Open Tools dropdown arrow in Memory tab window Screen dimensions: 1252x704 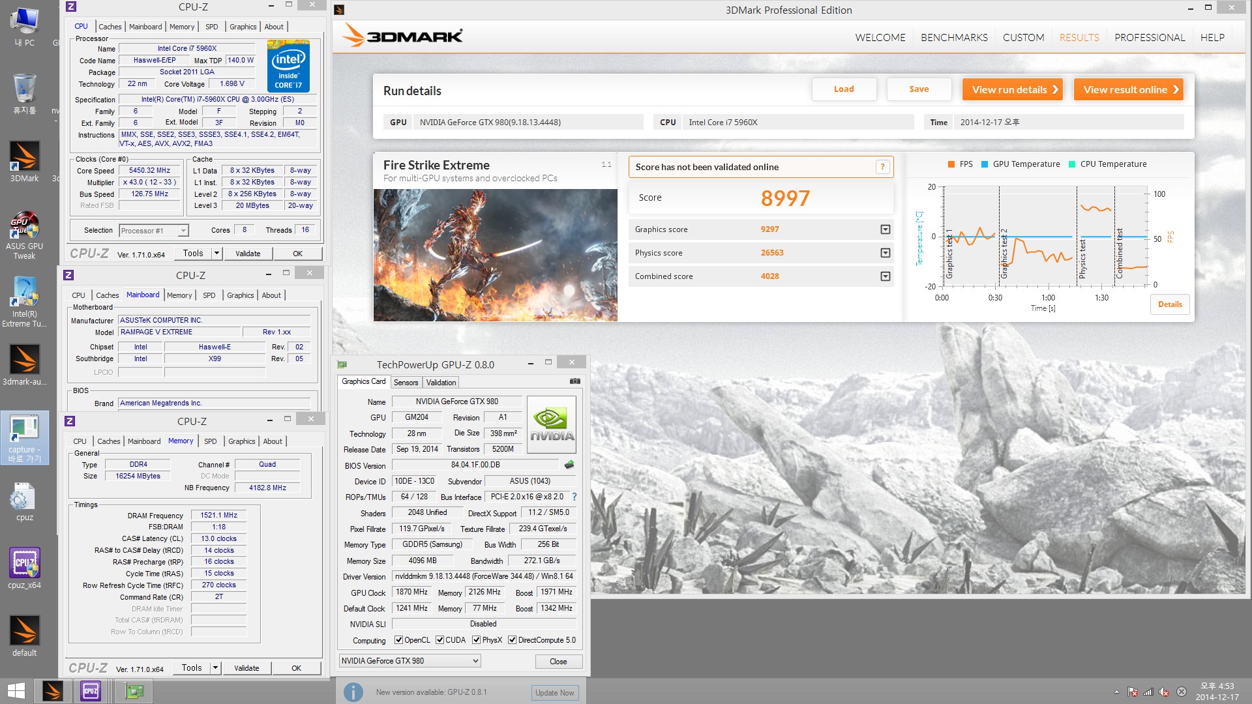pyautogui.click(x=216, y=668)
